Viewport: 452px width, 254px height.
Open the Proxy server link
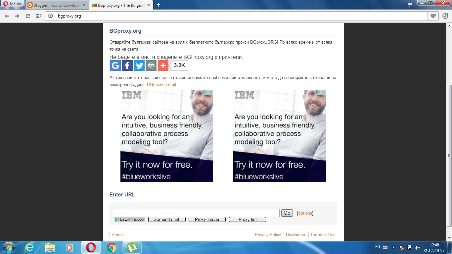[x=207, y=220]
